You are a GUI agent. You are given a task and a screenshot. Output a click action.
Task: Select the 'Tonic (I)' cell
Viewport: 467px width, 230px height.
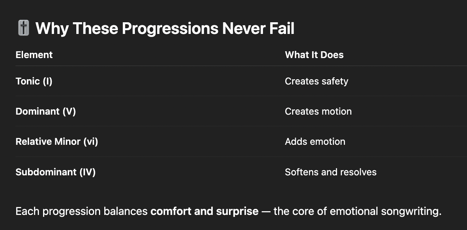click(x=34, y=81)
